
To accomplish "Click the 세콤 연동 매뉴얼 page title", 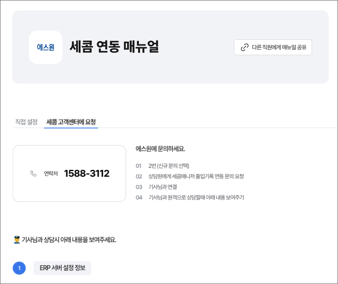I will tap(114, 46).
